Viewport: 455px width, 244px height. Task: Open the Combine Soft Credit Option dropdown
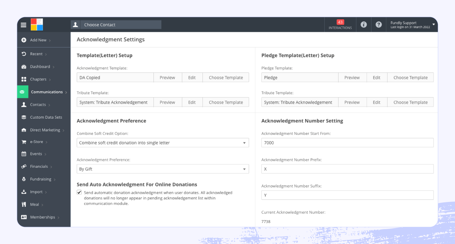(163, 143)
